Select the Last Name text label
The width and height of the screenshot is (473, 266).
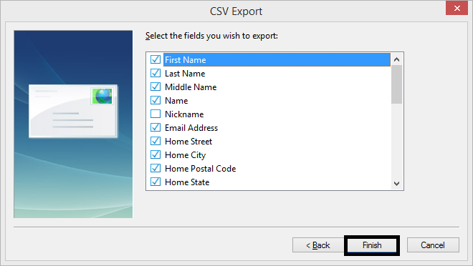coord(185,74)
